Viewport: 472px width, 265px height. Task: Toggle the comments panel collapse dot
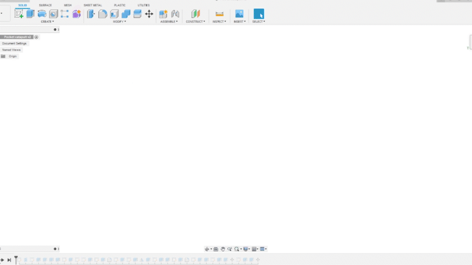(55, 249)
